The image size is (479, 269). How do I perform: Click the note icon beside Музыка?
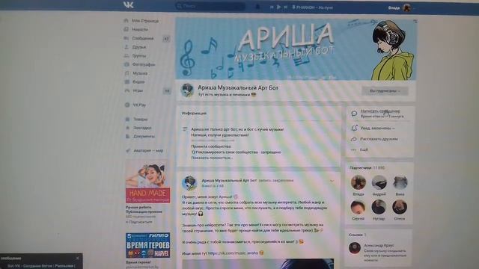click(126, 73)
